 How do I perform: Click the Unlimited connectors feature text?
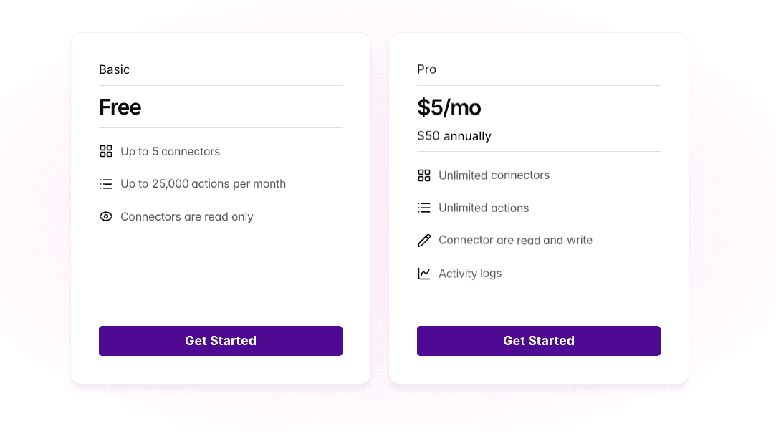(494, 175)
